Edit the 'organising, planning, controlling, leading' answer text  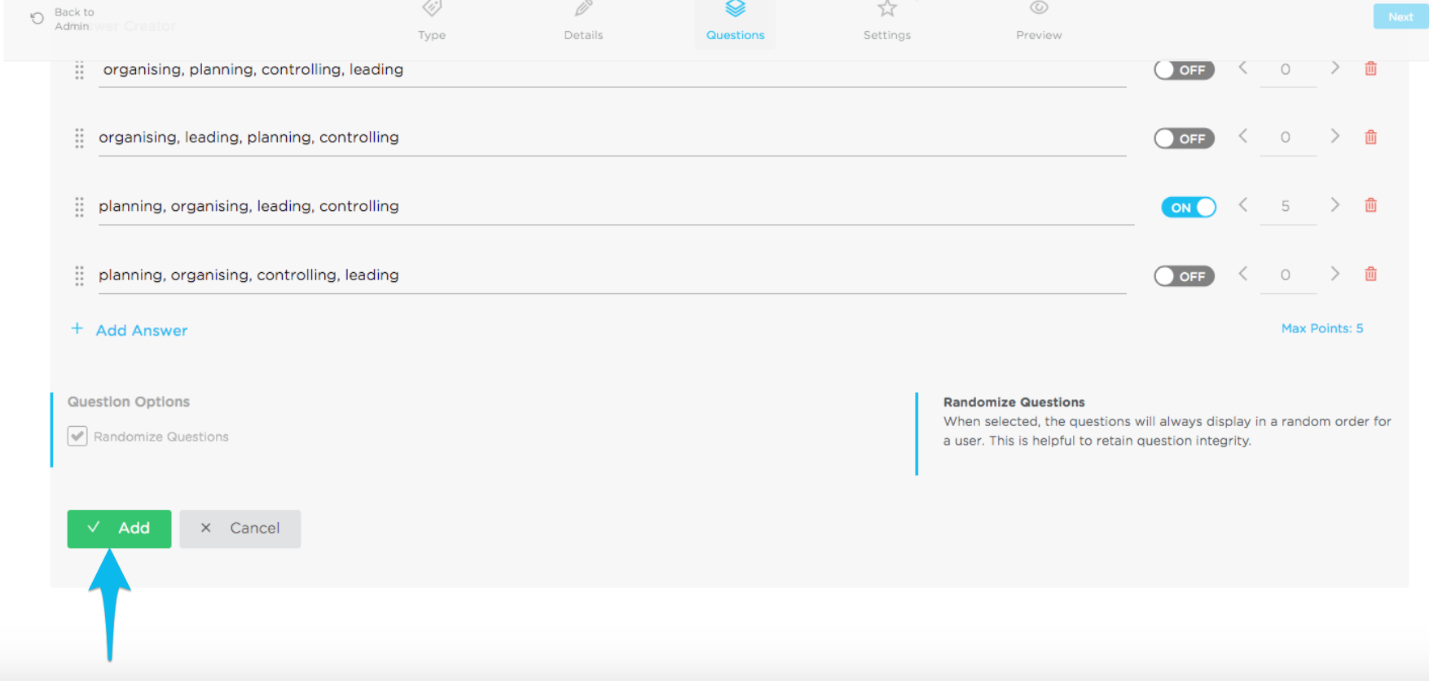pos(612,70)
